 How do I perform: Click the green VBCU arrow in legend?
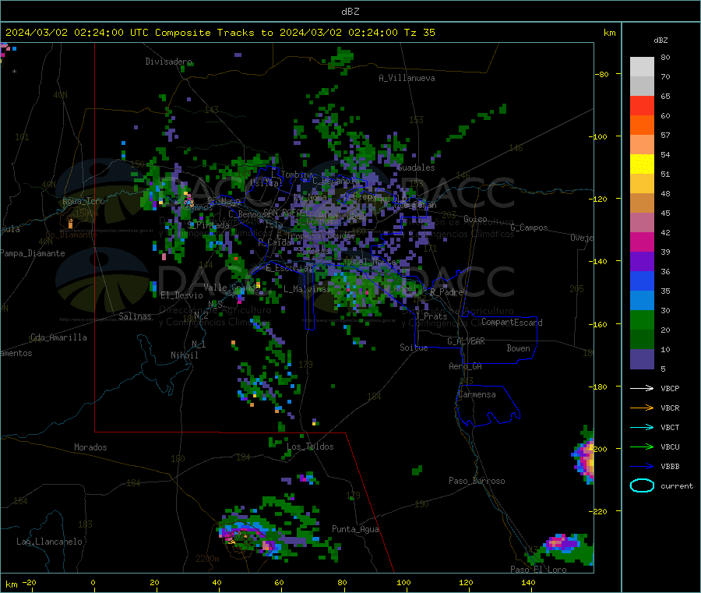[642, 447]
